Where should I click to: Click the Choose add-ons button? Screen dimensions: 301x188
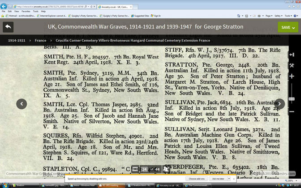[x=197, y=179]
